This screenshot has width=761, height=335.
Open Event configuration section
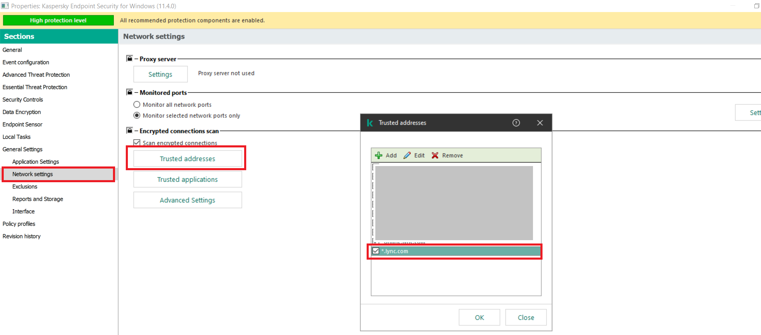point(26,62)
